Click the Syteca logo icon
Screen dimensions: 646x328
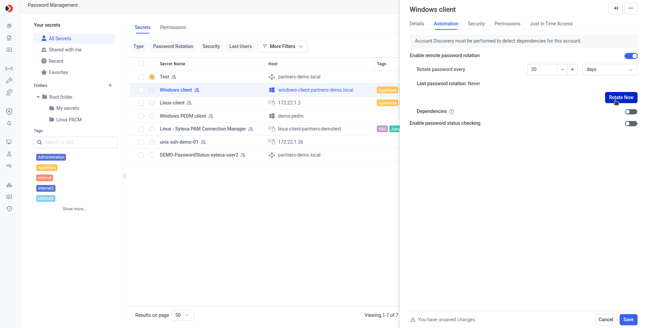click(x=9, y=8)
